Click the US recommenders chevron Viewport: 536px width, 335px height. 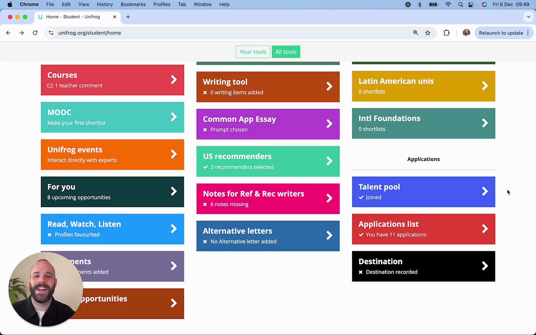tap(330, 161)
